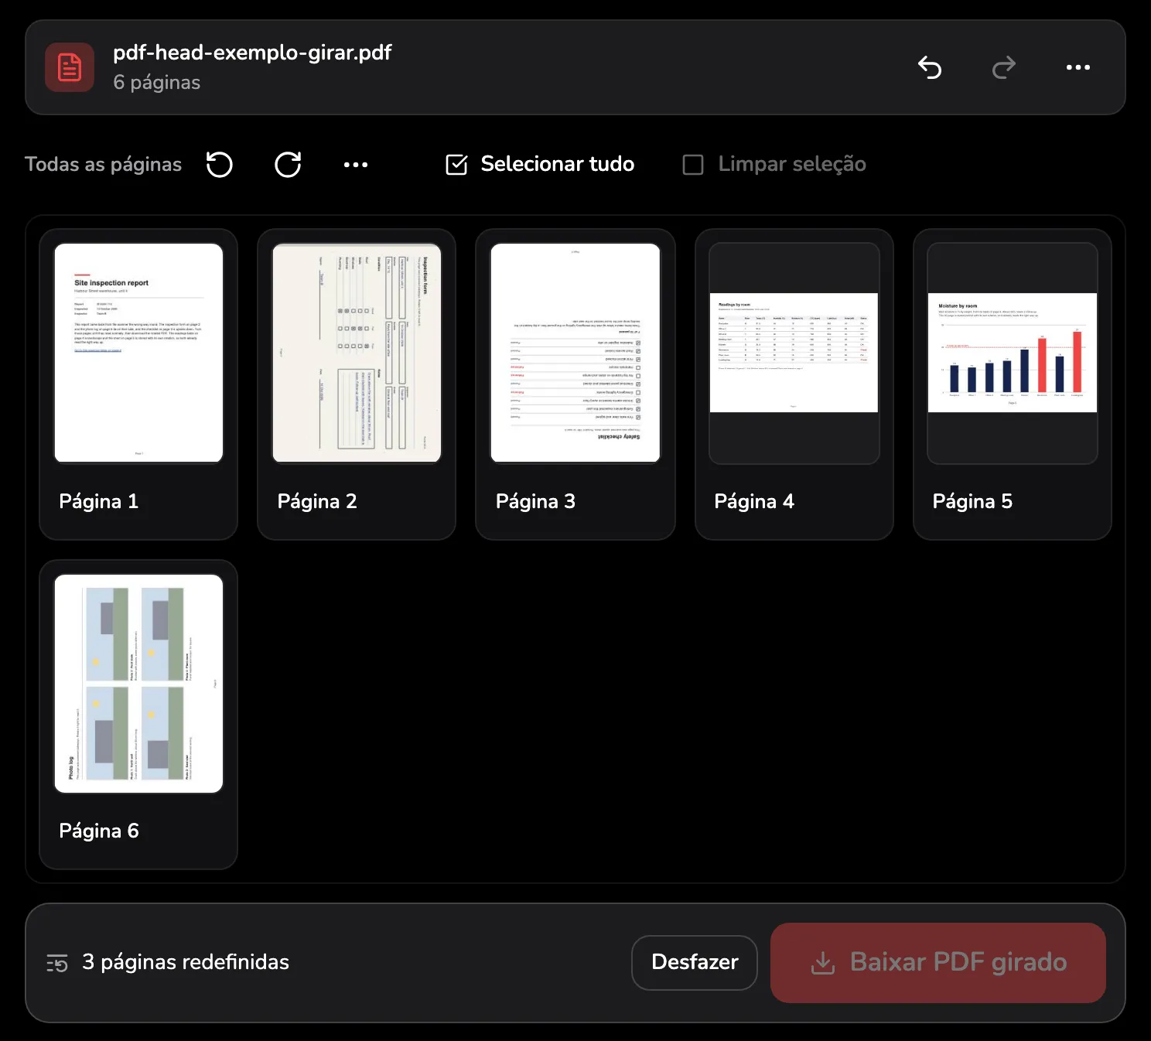Image resolution: width=1151 pixels, height=1041 pixels.
Task: Undo the last action in header
Action: tap(930, 67)
